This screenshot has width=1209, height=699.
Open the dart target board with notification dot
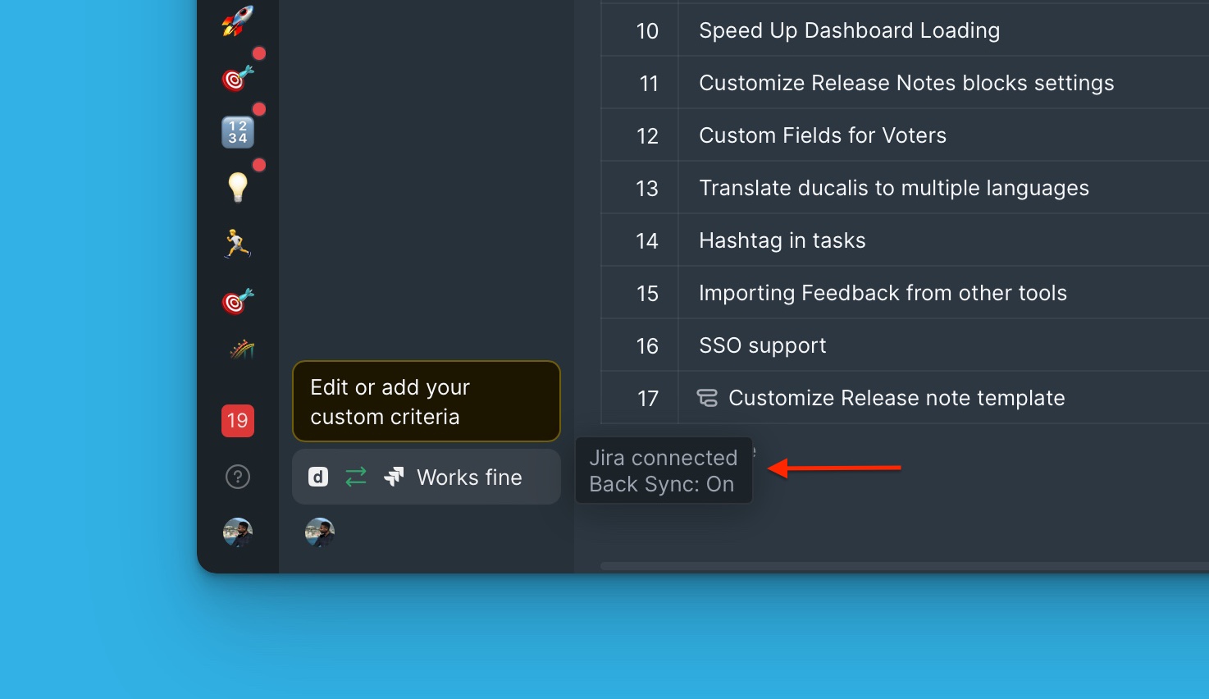click(x=237, y=76)
